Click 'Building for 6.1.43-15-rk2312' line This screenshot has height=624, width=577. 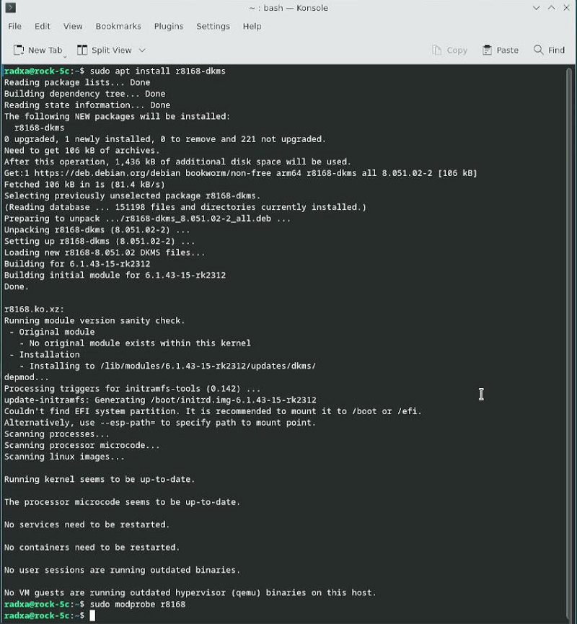77,264
